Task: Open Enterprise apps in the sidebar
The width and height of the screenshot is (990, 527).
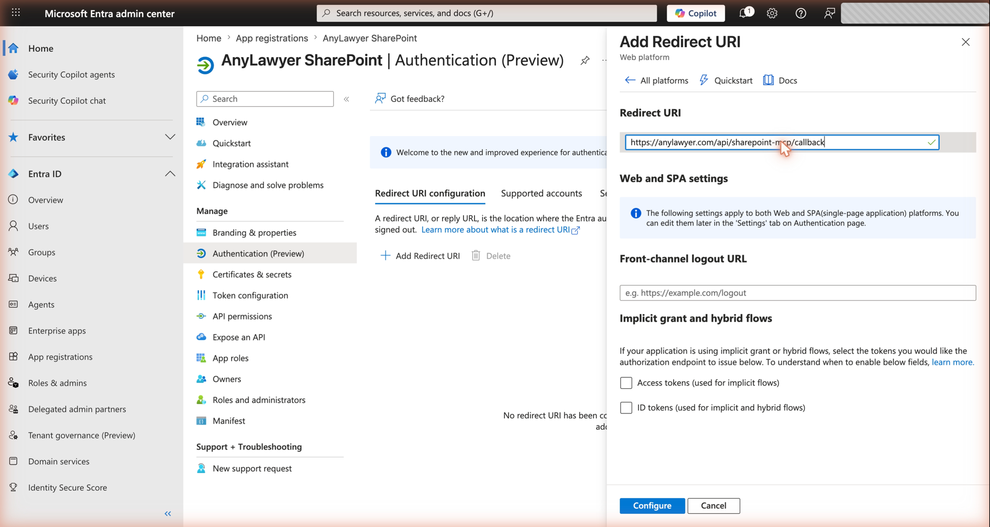Action: (57, 331)
